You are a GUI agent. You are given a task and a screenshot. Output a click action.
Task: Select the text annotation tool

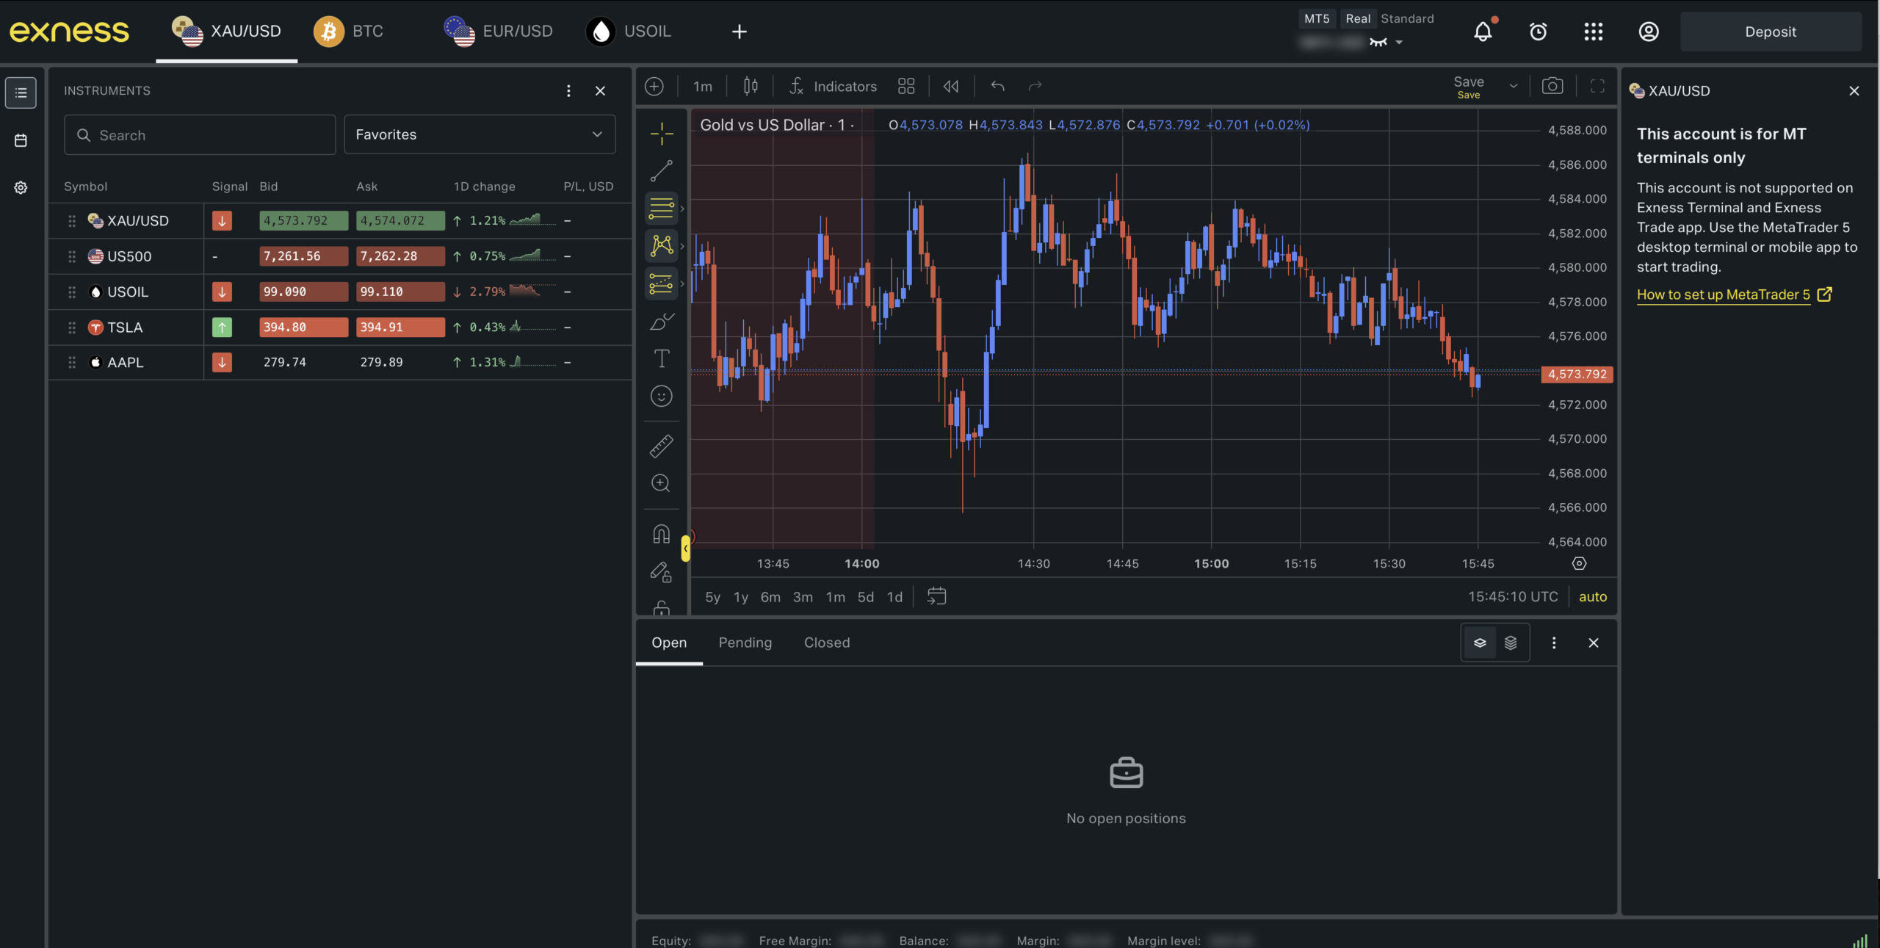click(x=661, y=358)
